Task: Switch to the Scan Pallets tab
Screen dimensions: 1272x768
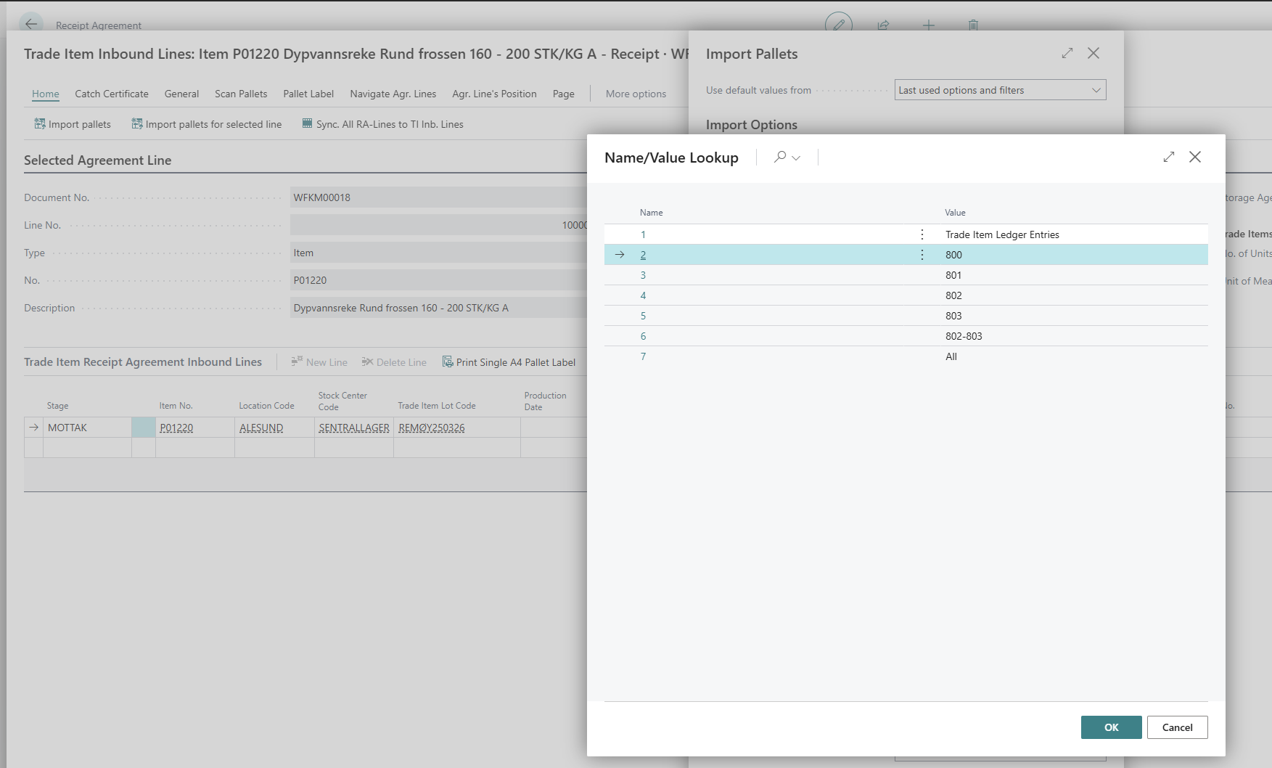Action: 241,94
